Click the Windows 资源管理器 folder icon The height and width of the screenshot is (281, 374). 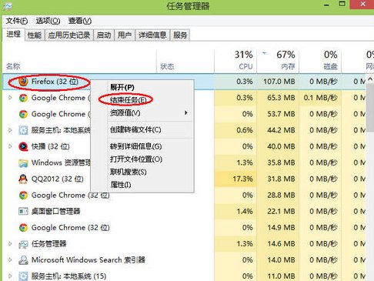(x=23, y=163)
